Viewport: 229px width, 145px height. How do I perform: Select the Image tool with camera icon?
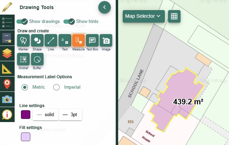[106, 41]
